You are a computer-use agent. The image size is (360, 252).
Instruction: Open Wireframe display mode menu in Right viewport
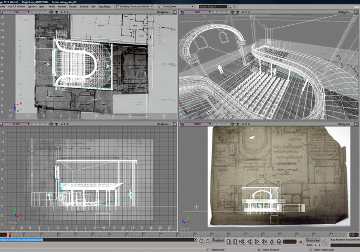tap(344, 124)
